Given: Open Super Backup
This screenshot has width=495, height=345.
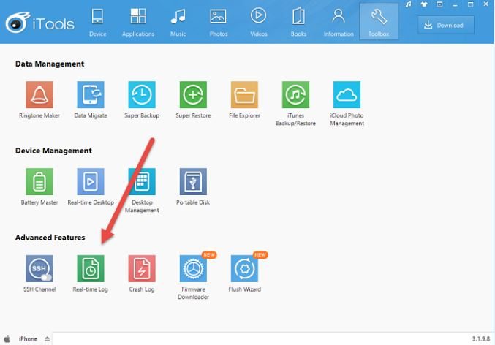Looking at the screenshot, I should click(142, 94).
